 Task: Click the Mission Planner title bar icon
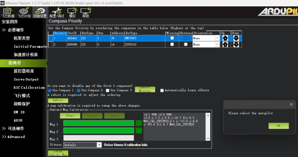pyautogui.click(x=3, y=3)
